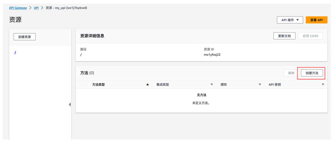Click the sort triangle icon next to 授权

[260, 84]
